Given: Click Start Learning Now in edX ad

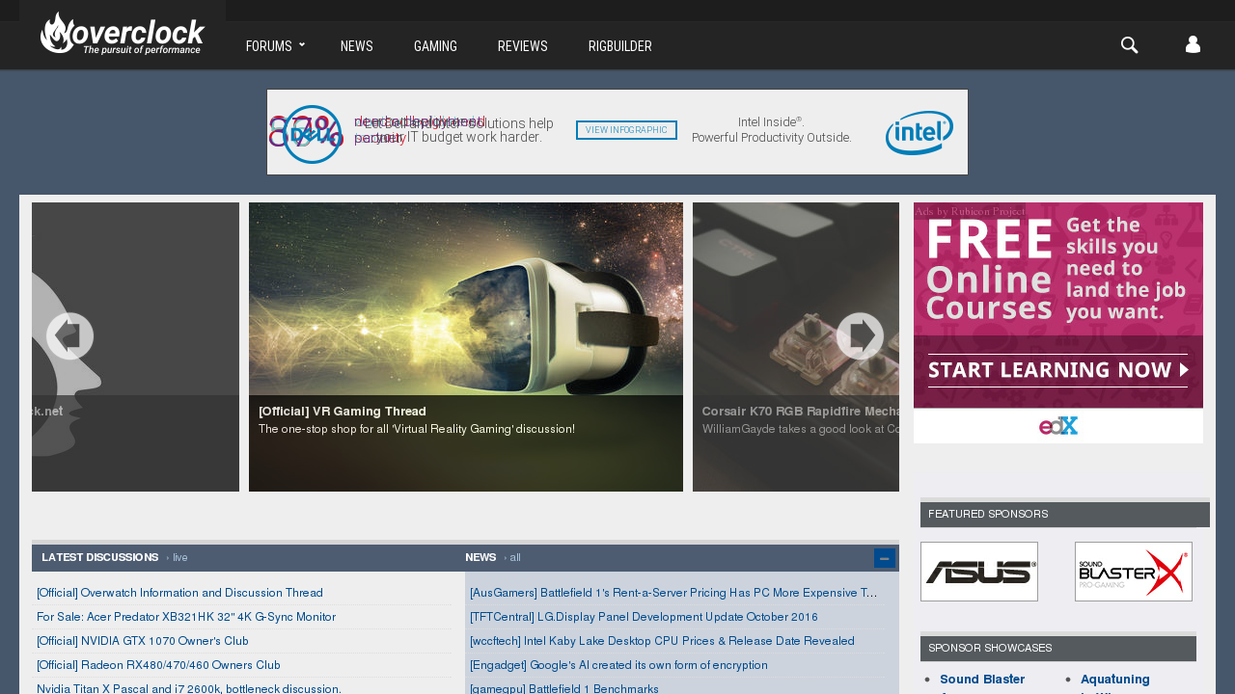Looking at the screenshot, I should point(1058,370).
